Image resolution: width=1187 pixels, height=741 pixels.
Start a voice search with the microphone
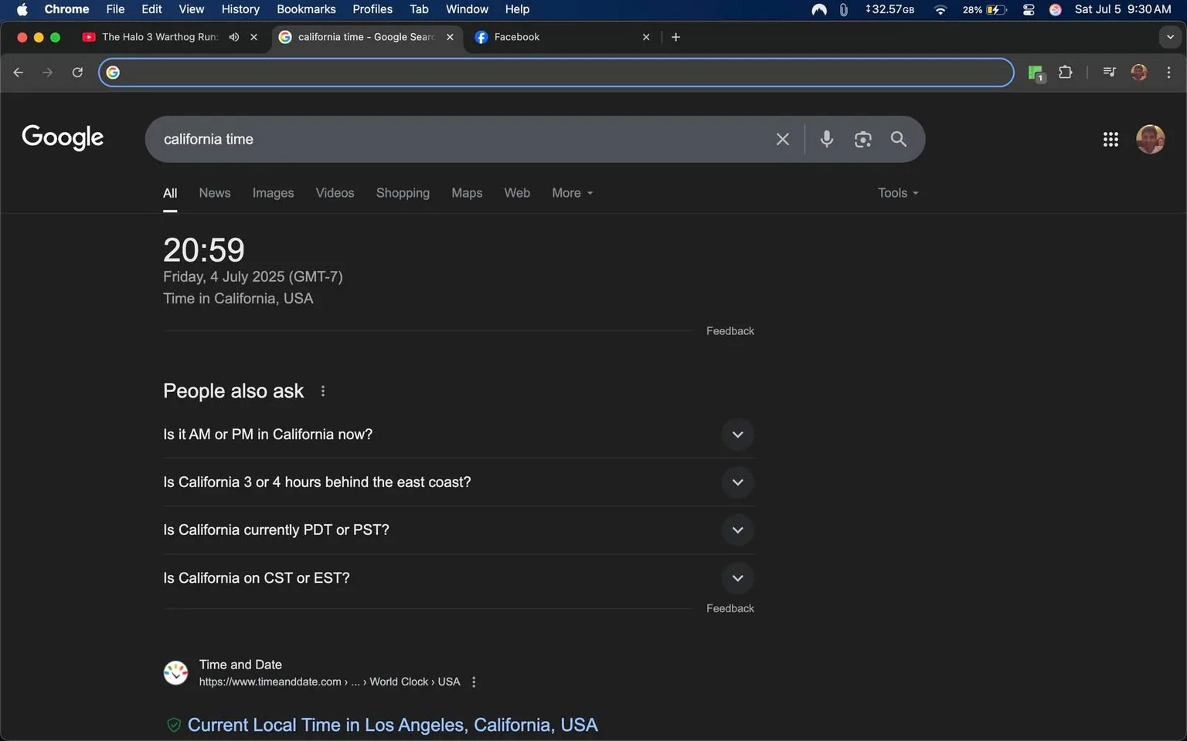pyautogui.click(x=825, y=140)
